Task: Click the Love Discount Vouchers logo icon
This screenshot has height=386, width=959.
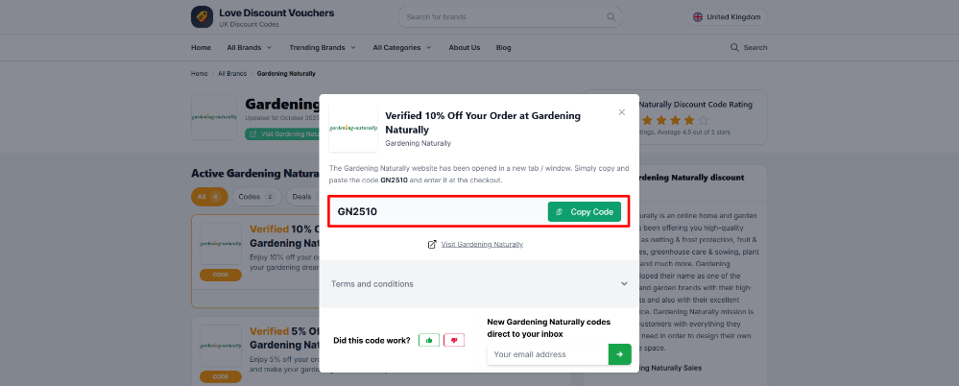Action: pyautogui.click(x=202, y=16)
